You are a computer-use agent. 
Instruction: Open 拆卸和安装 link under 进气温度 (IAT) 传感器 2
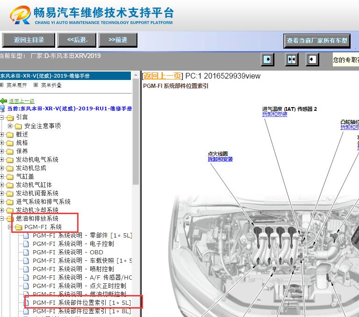274,114
